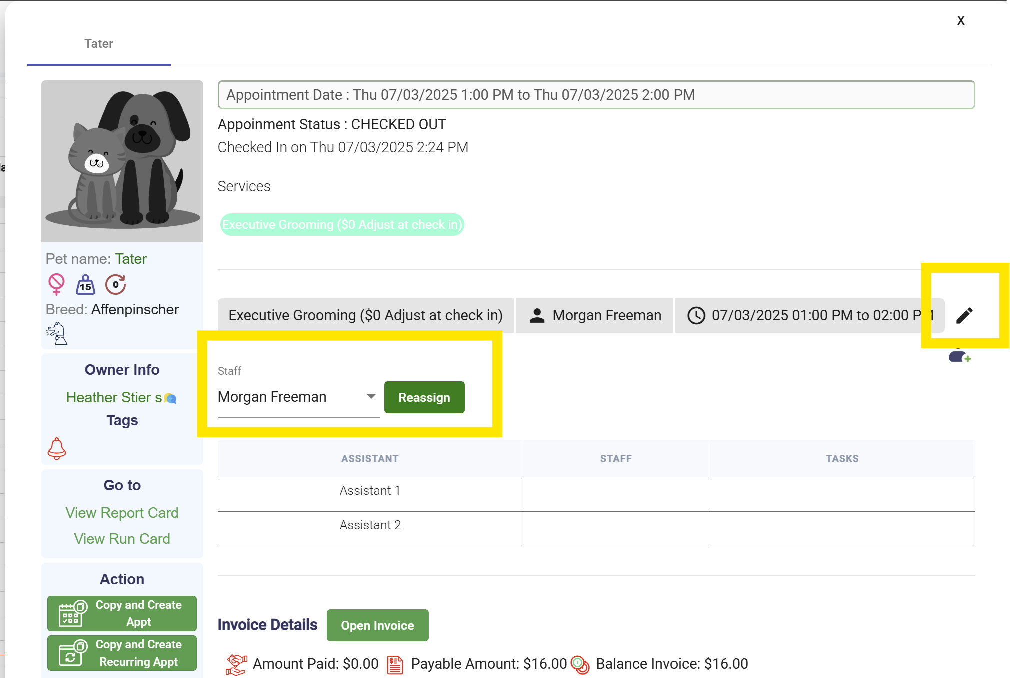Click the owner chat bubble icon
The height and width of the screenshot is (678, 1010).
[170, 398]
